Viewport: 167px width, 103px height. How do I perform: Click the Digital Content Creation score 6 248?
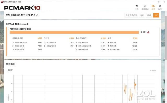(103, 38)
